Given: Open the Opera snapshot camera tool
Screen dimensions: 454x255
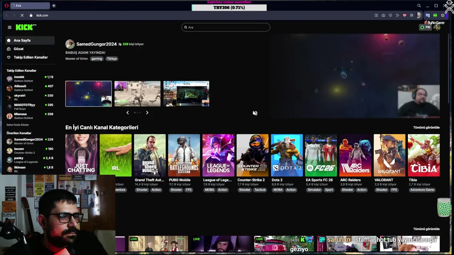Looking at the screenshot, I should point(383,15).
